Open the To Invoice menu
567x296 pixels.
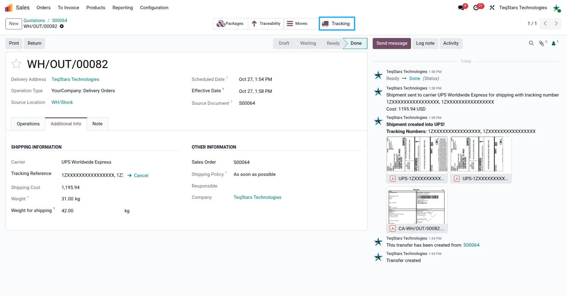pos(68,7)
